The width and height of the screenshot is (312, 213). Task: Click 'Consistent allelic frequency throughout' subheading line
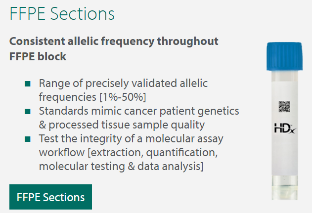114,41
